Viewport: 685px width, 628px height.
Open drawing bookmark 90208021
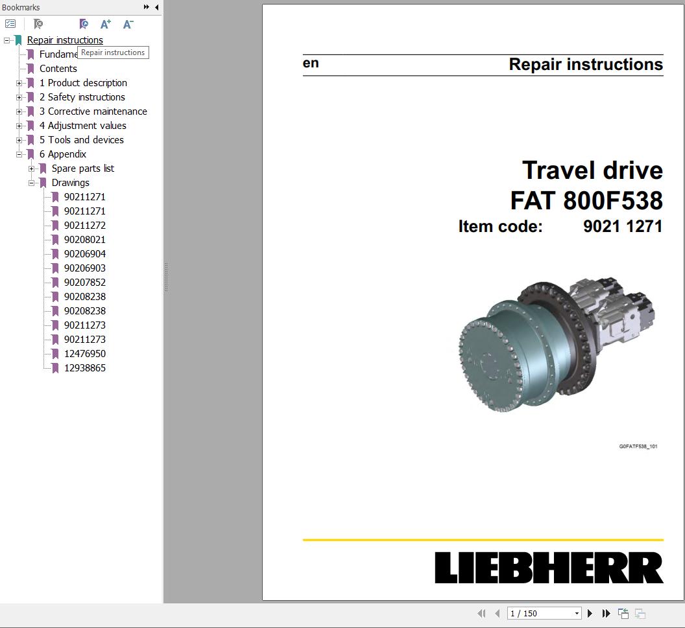pos(85,240)
